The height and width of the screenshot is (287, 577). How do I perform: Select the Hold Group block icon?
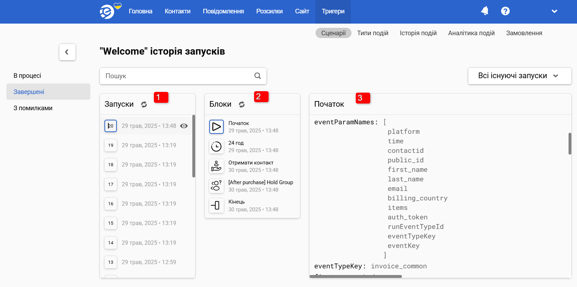click(216, 186)
